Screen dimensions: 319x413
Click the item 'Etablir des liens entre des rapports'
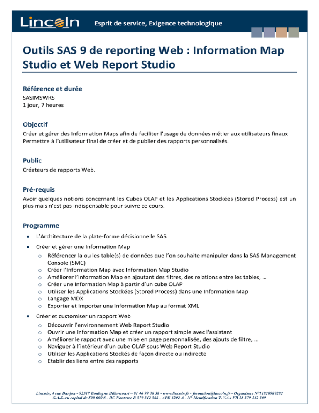point(93,361)
